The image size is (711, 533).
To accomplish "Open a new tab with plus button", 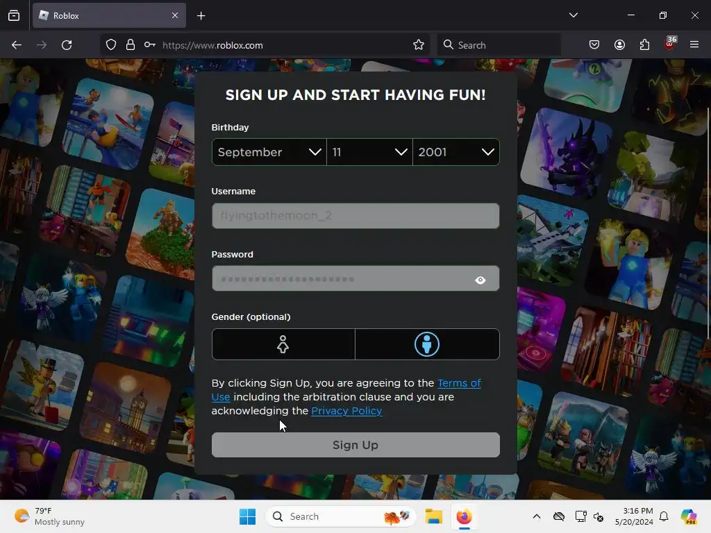I will pos(201,16).
